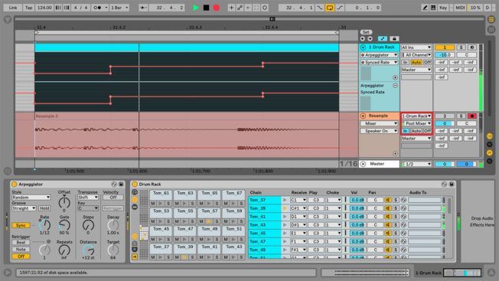Activate the Arpeggiator device on/off circle
Screen dimensions: 499x281
point(14,185)
